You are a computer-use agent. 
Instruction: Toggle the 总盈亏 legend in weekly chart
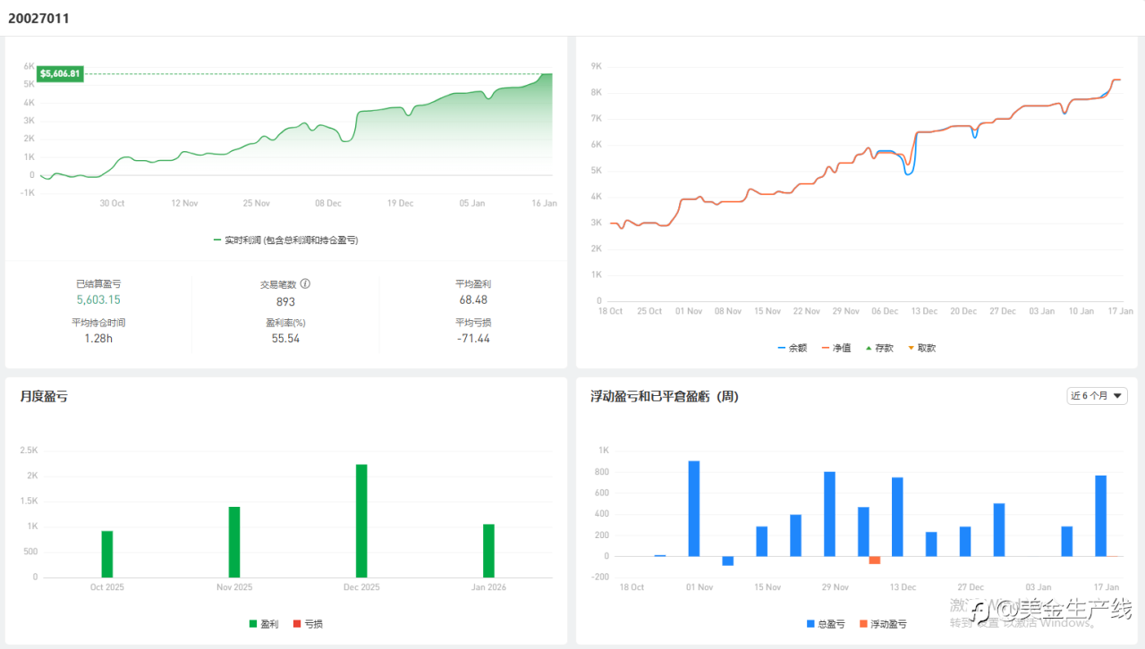[826, 624]
